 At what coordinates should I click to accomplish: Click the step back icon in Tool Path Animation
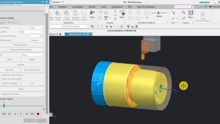tap(130, 12)
